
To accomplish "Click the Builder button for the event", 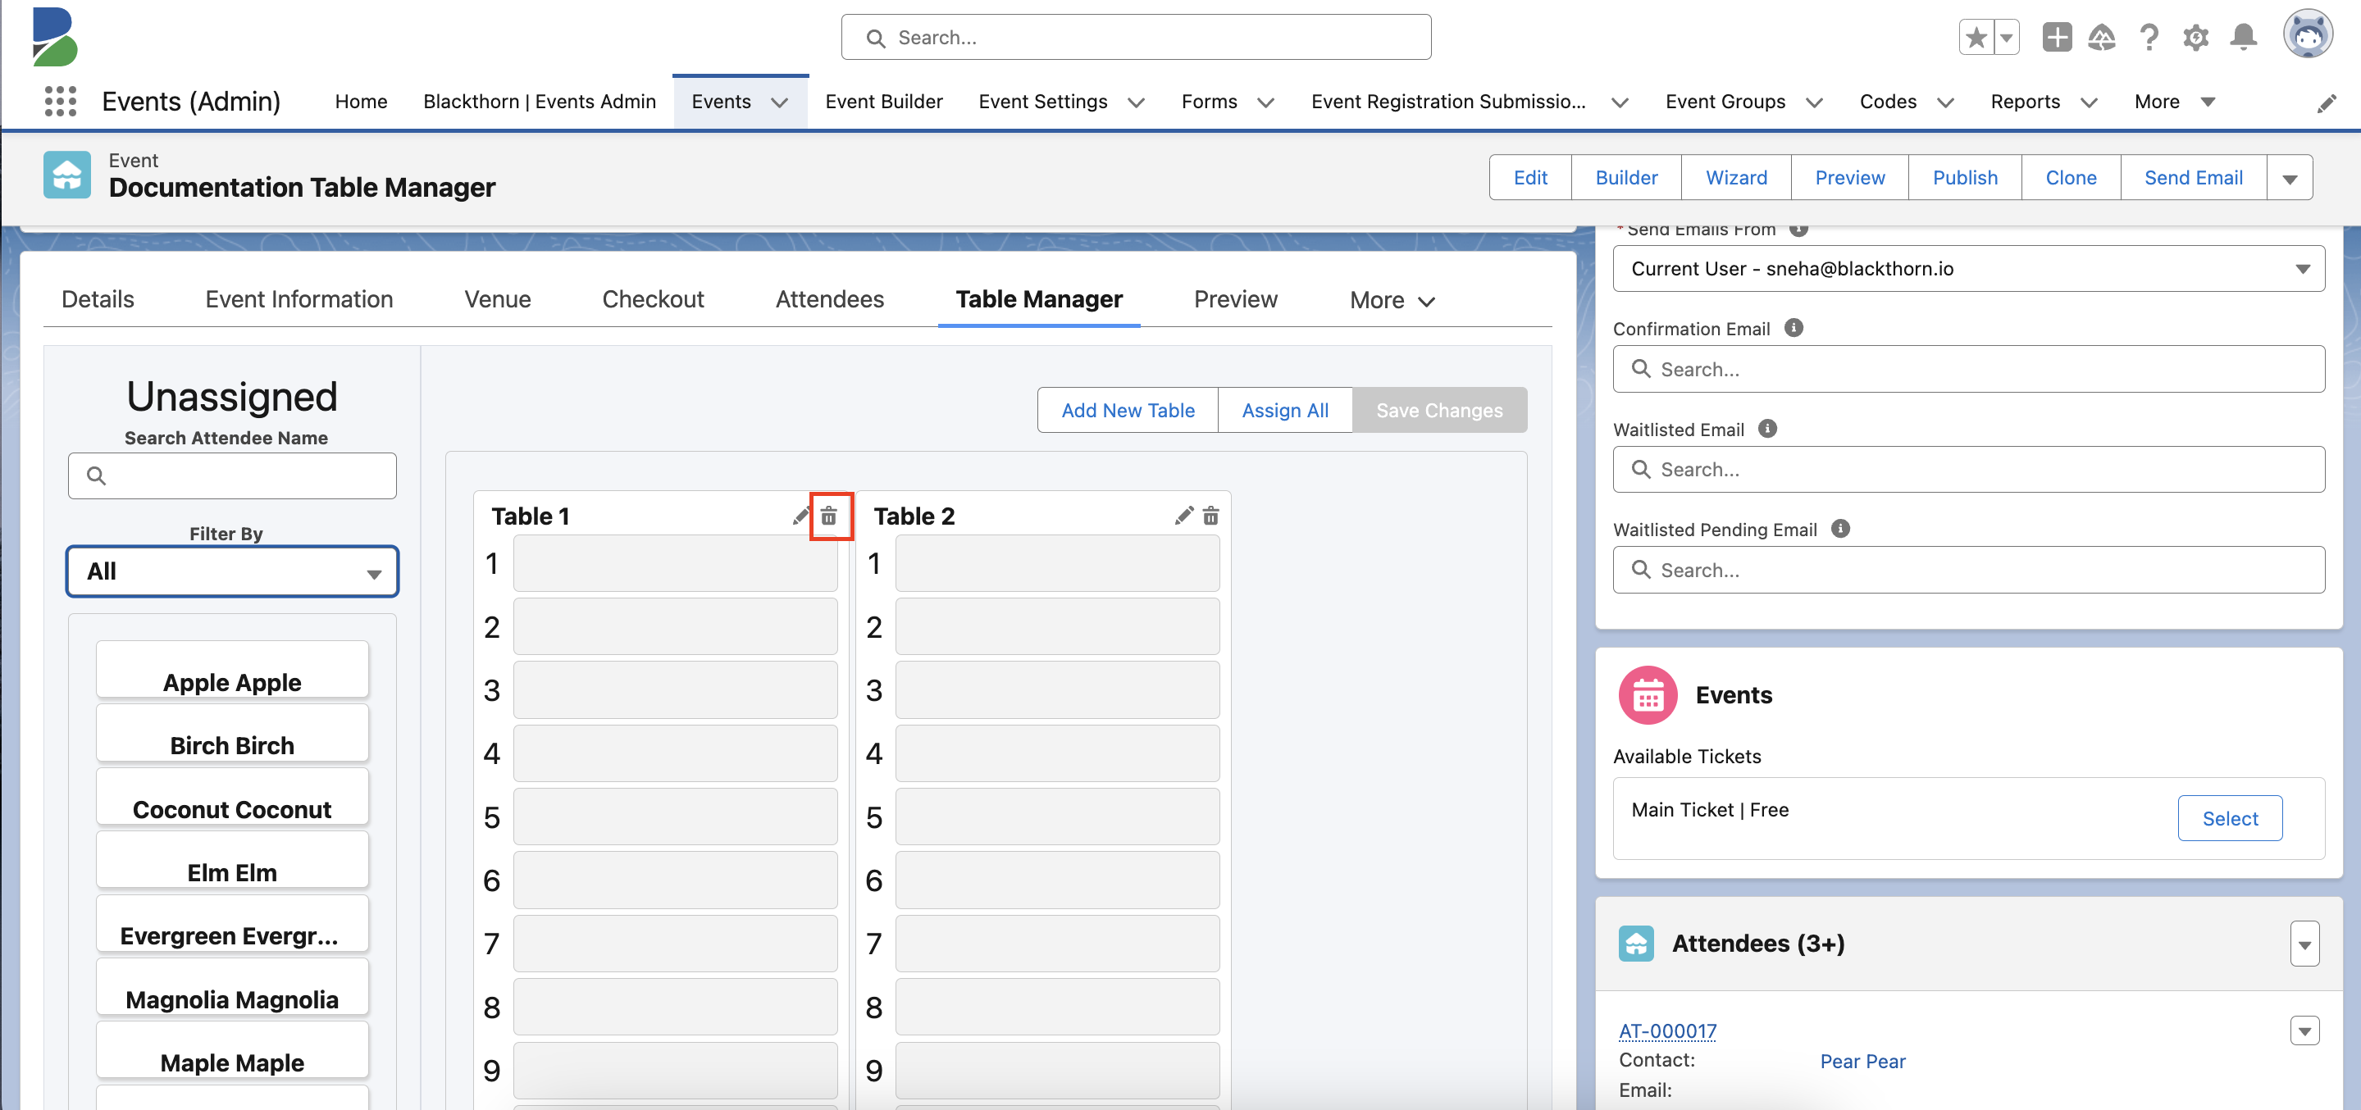I will tap(1626, 178).
